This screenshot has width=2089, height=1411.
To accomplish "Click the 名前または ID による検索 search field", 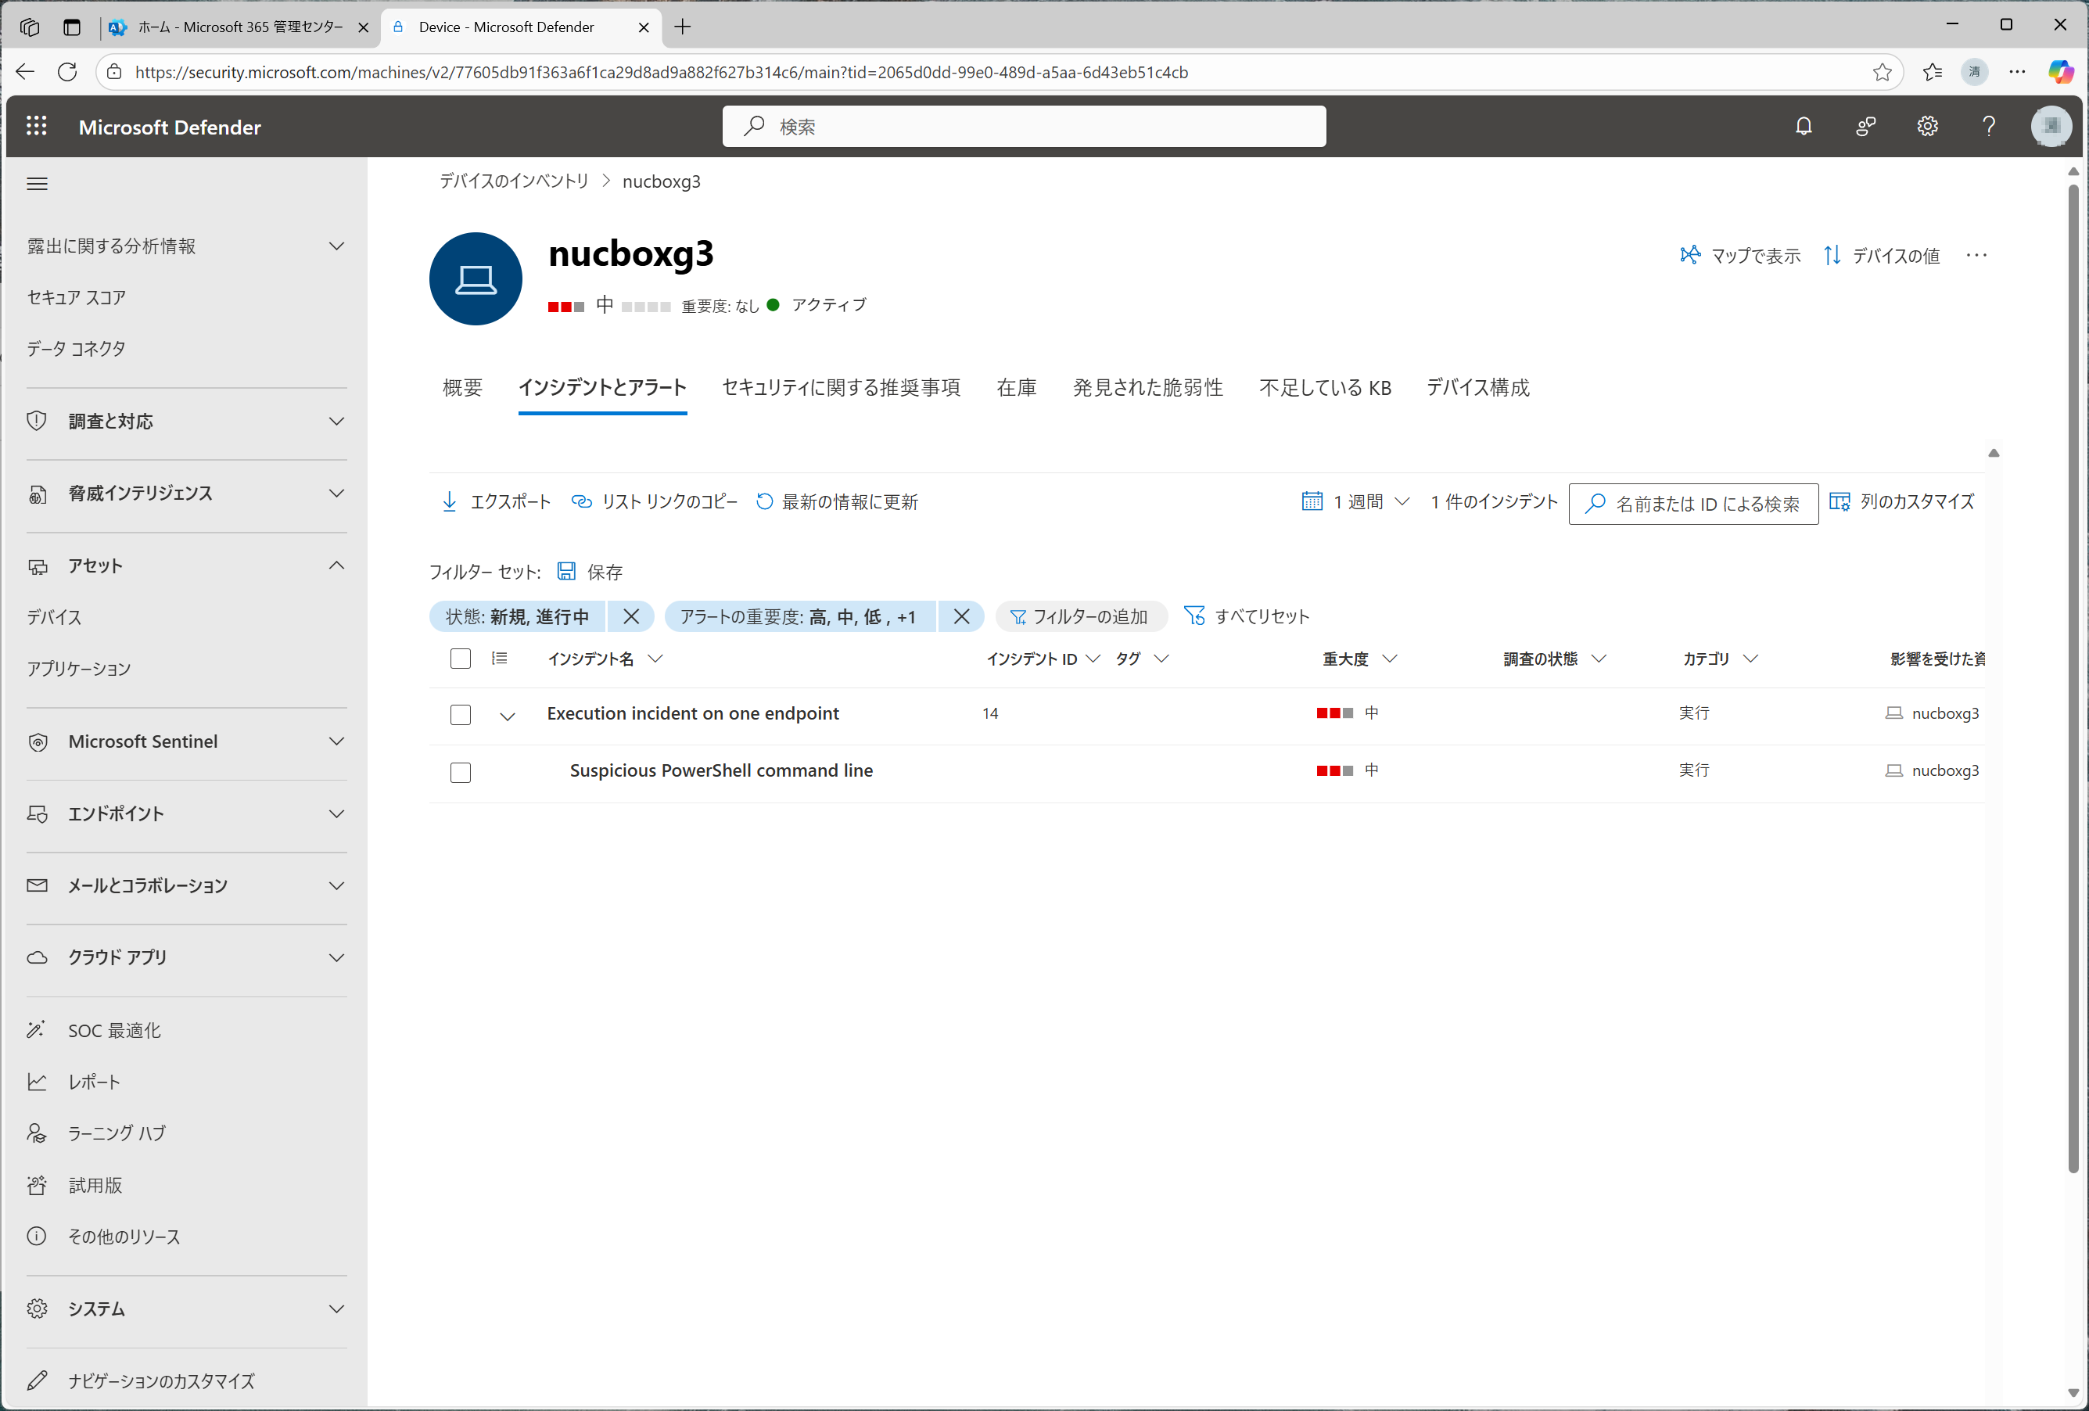I will [1693, 503].
